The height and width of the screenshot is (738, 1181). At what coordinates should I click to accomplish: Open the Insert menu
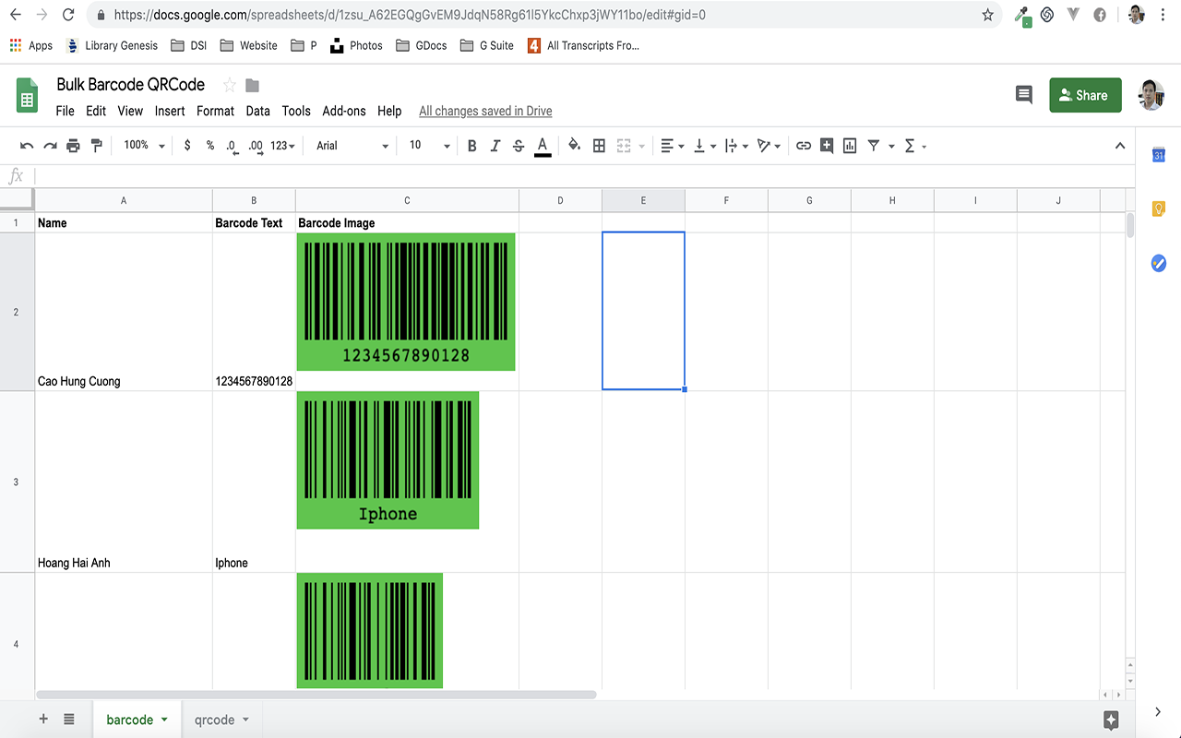point(170,111)
